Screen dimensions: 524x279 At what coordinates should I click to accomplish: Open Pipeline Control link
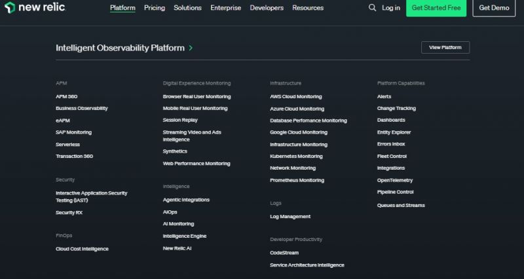tap(396, 192)
